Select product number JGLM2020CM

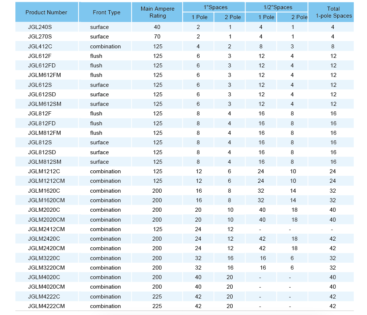coord(46,220)
